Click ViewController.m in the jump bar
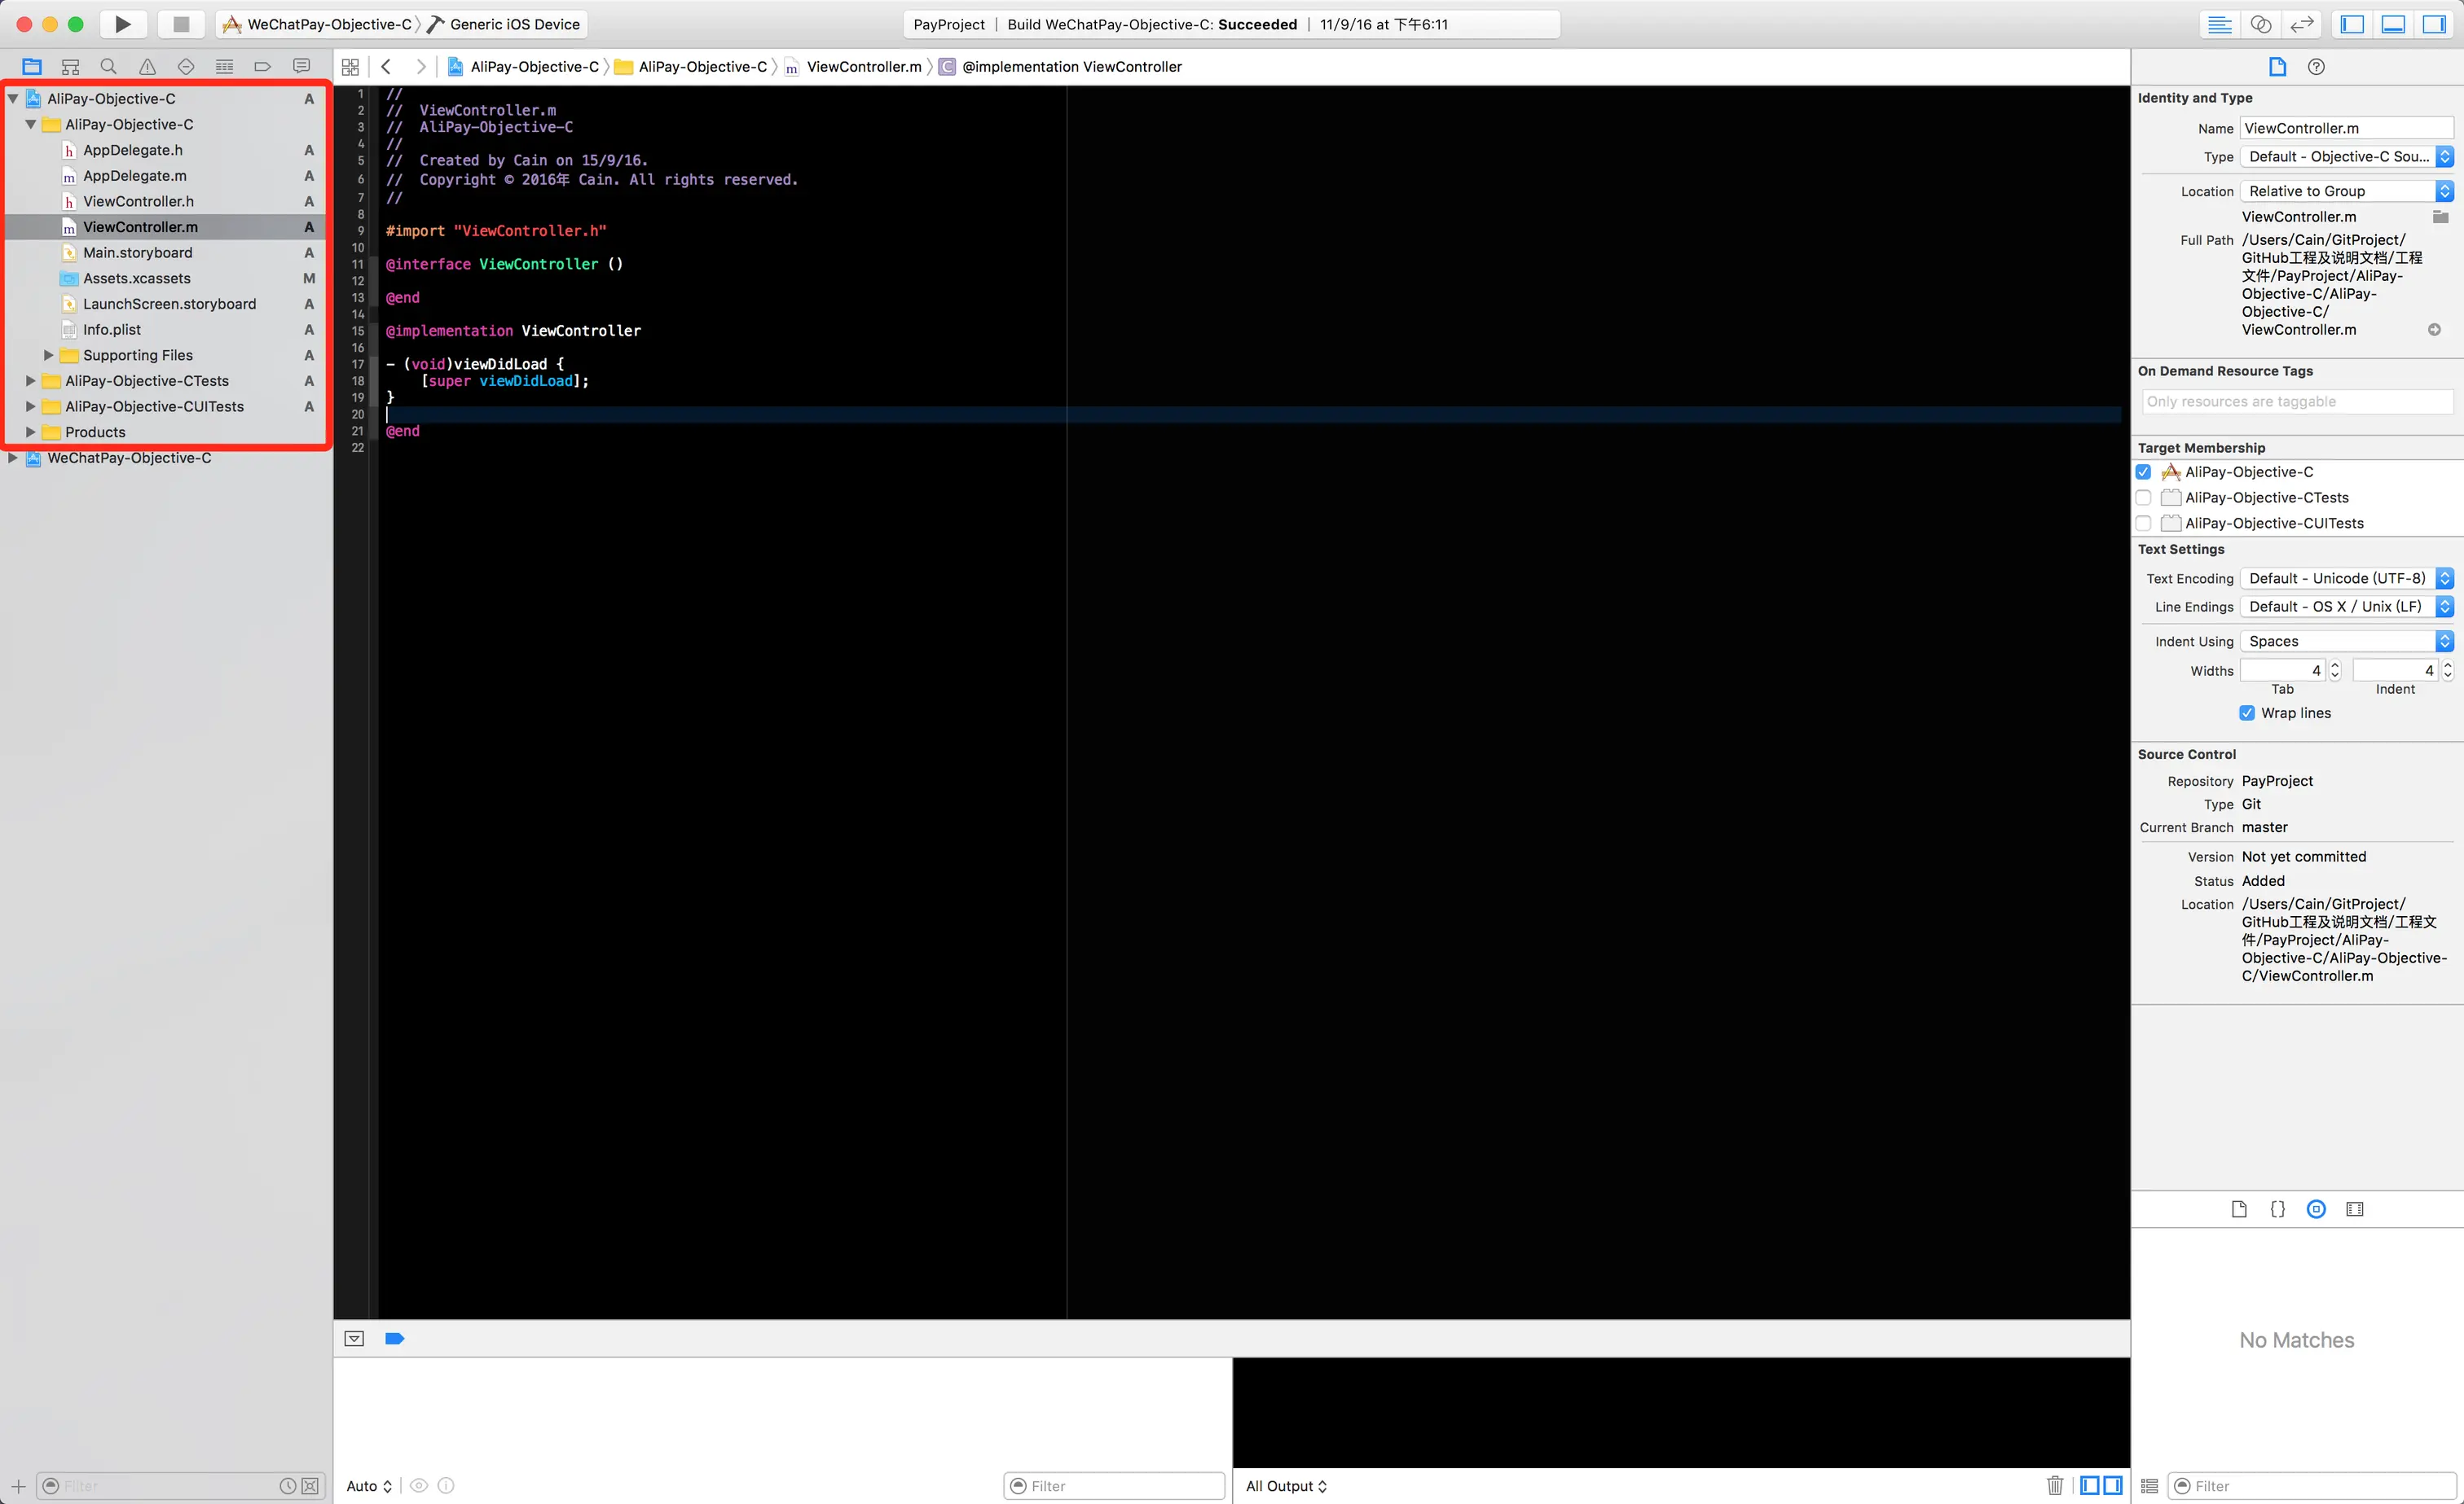 (x=863, y=67)
